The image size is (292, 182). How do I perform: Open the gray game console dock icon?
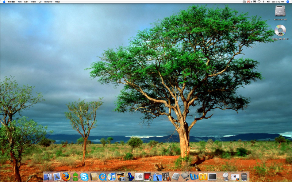pos(176,177)
